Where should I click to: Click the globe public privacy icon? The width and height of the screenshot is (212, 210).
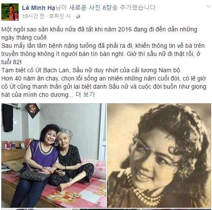pyautogui.click(x=78, y=16)
